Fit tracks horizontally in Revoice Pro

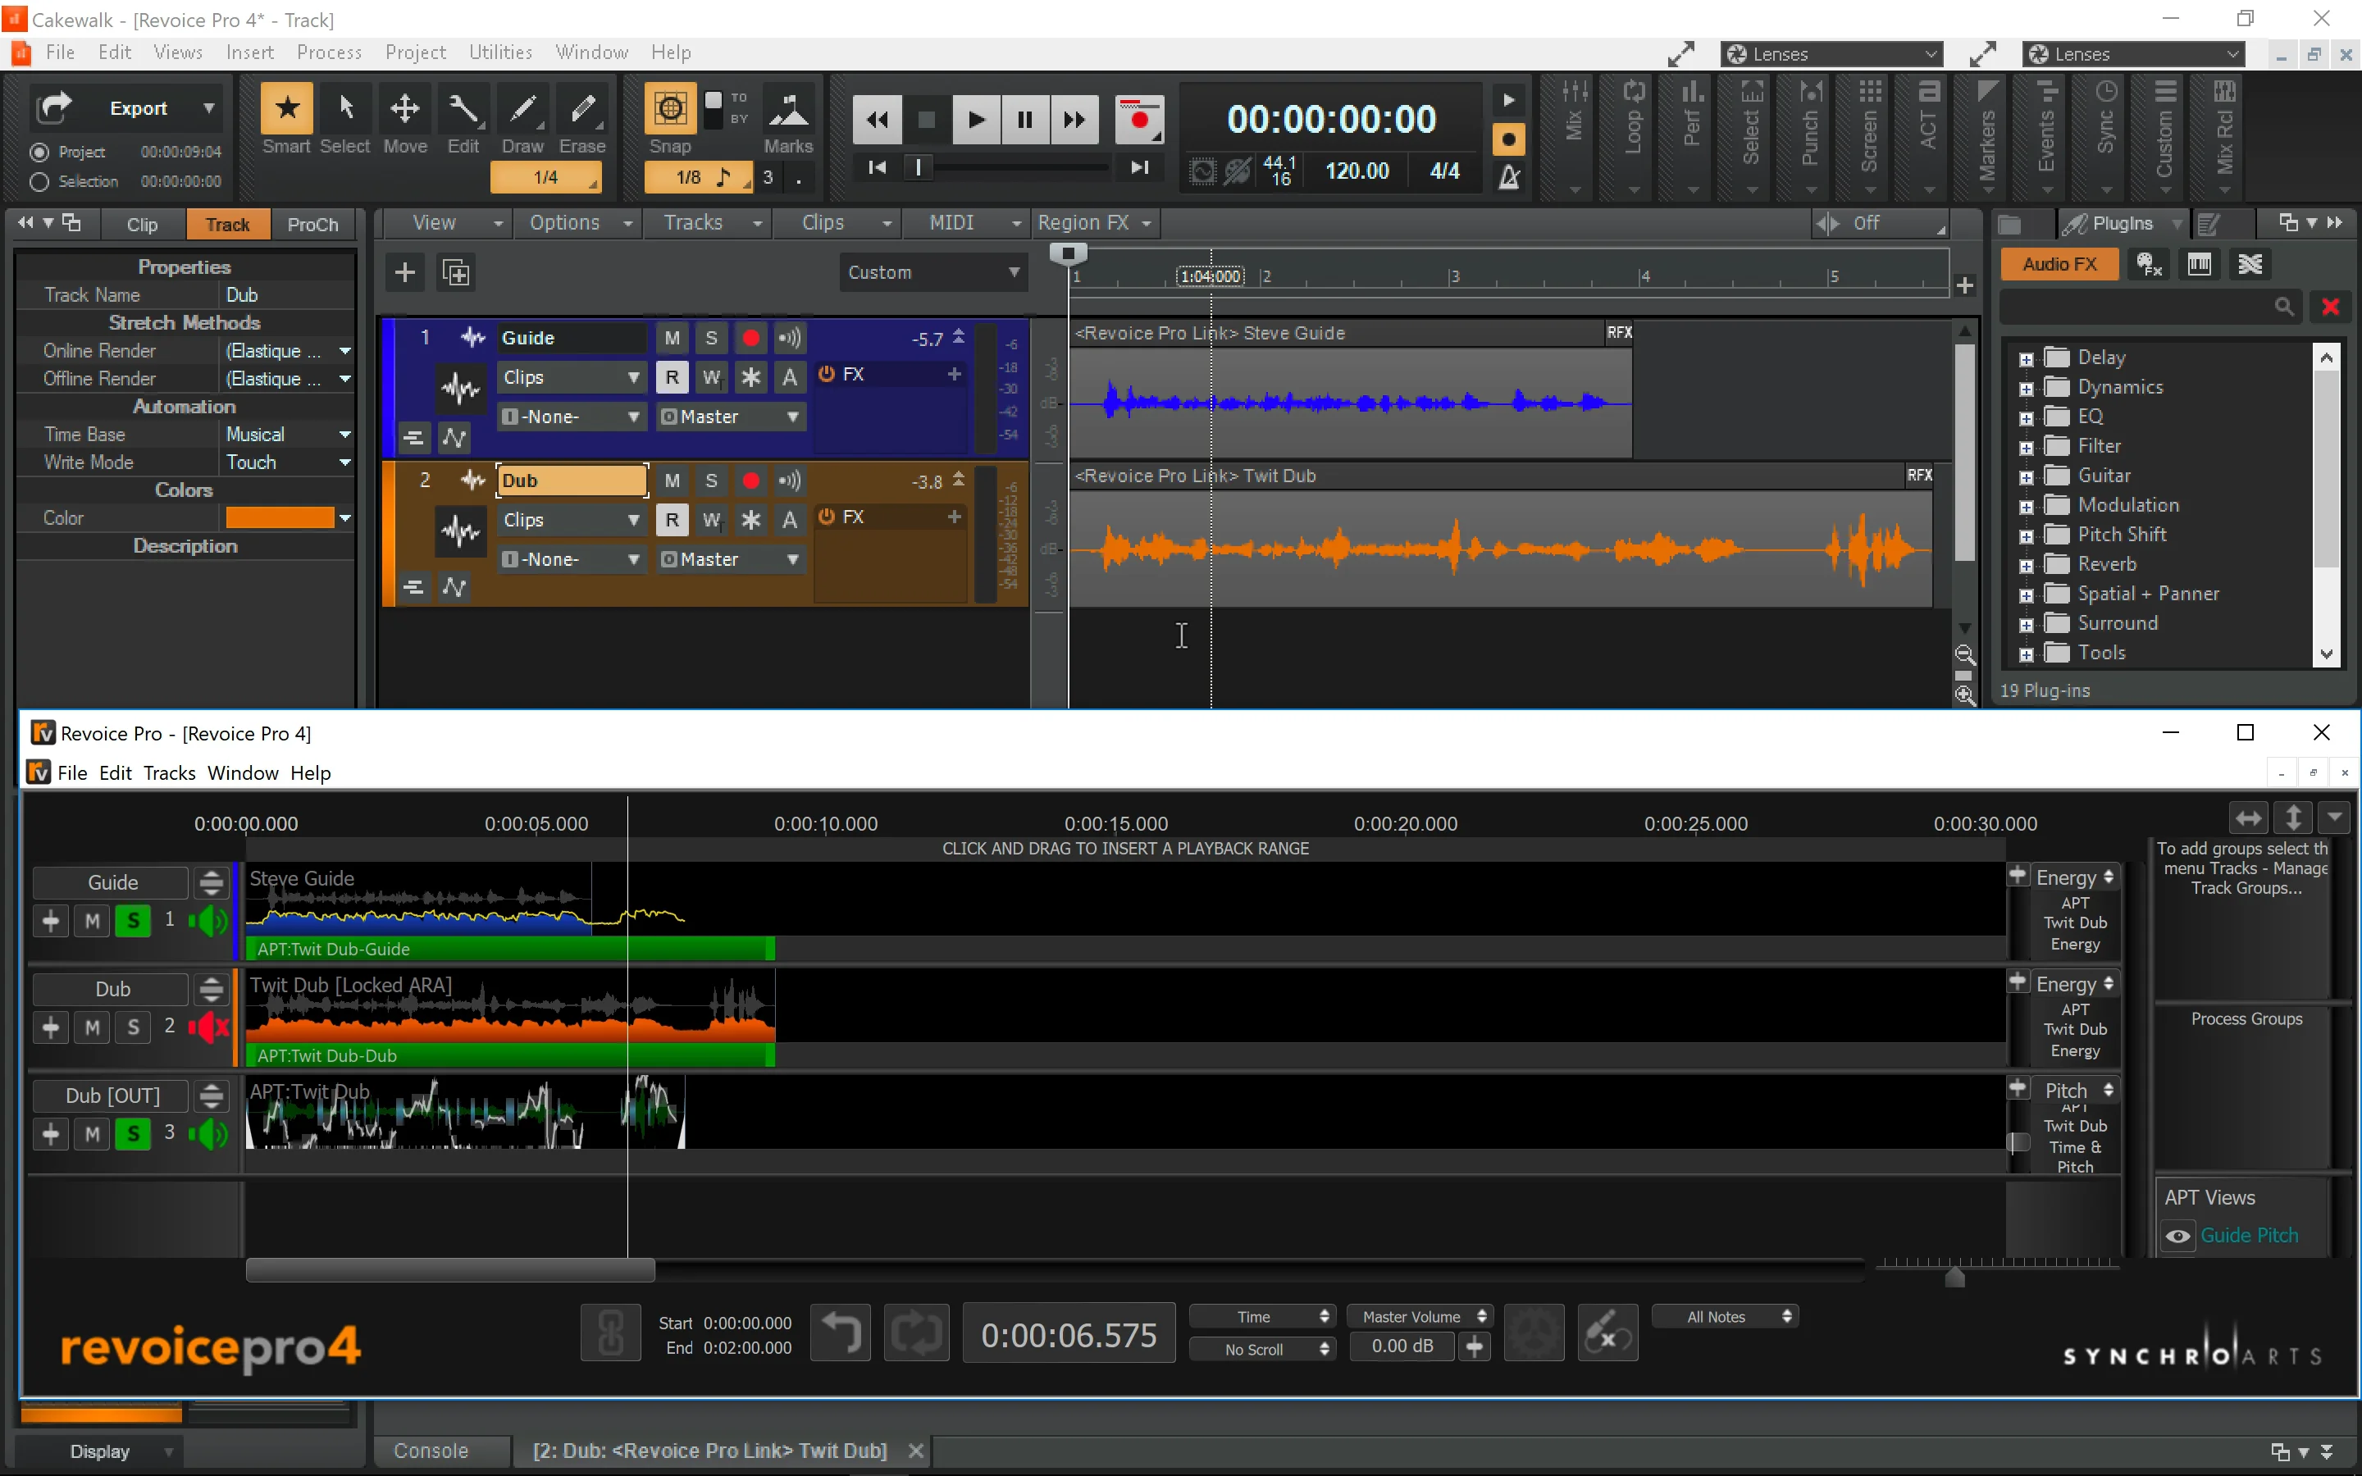2249,817
